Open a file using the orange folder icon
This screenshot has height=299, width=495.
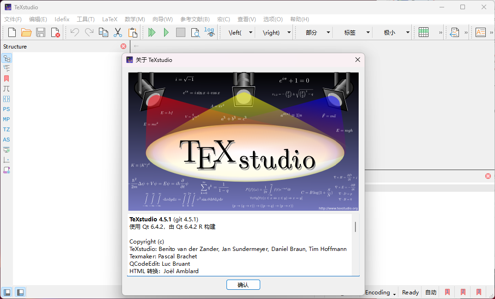(x=26, y=32)
